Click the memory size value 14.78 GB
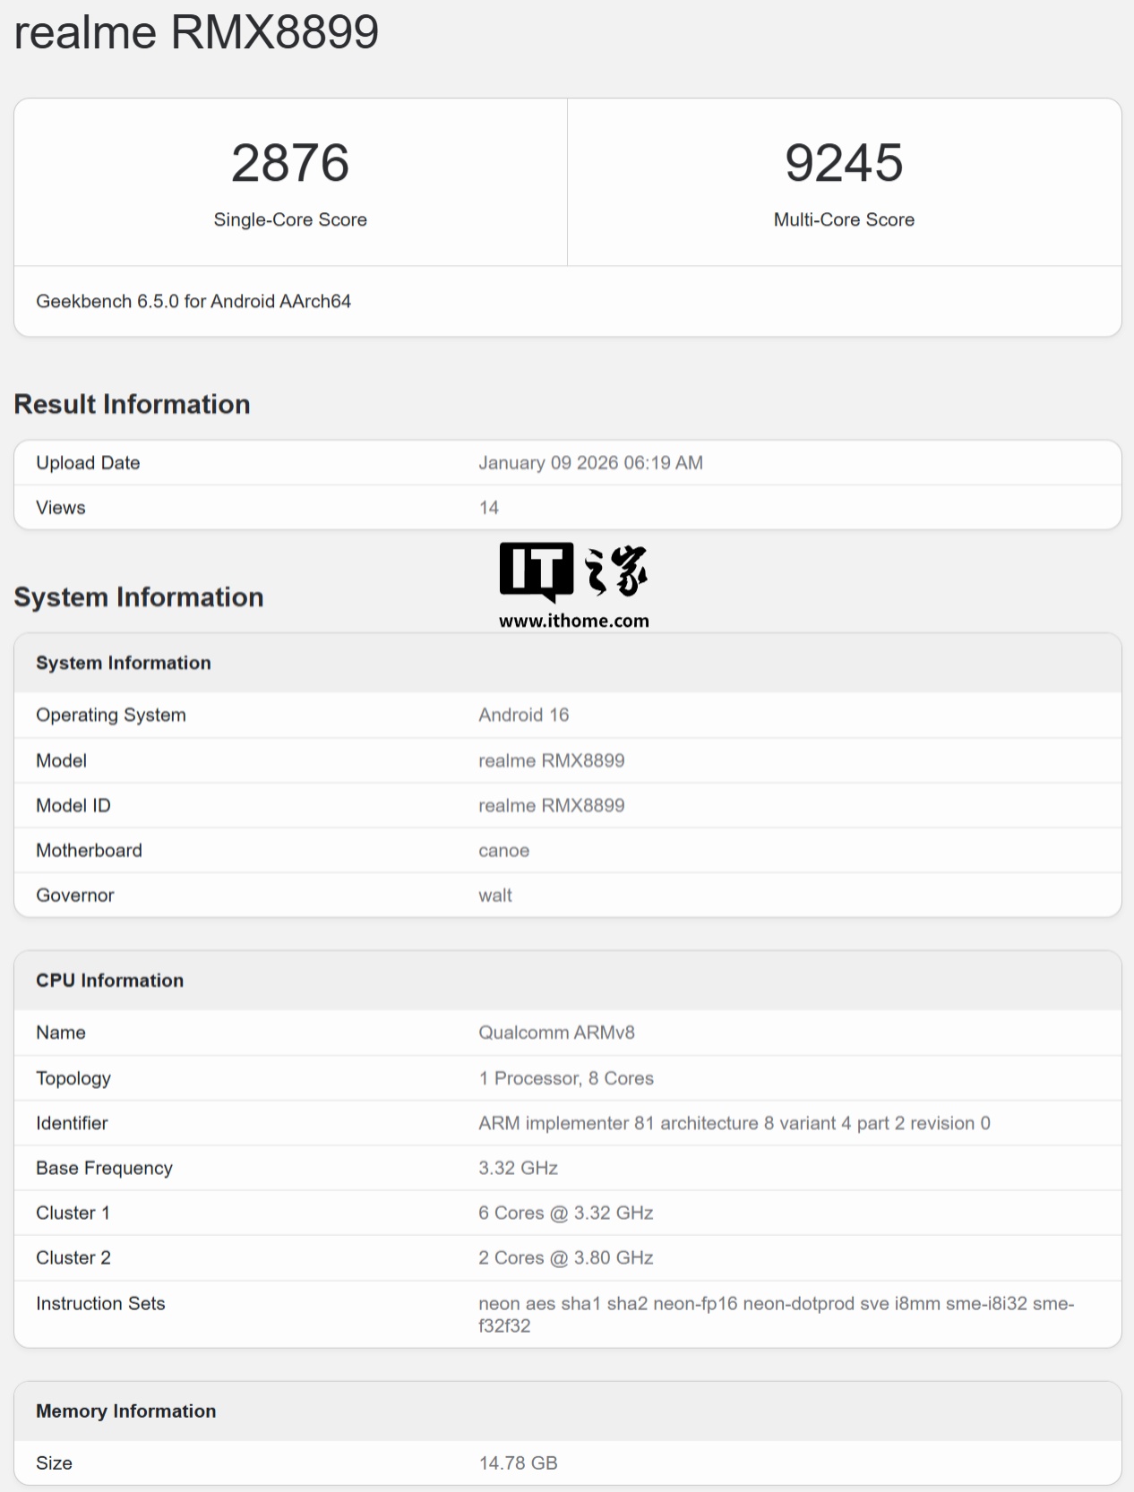1134x1492 pixels. (x=518, y=1463)
